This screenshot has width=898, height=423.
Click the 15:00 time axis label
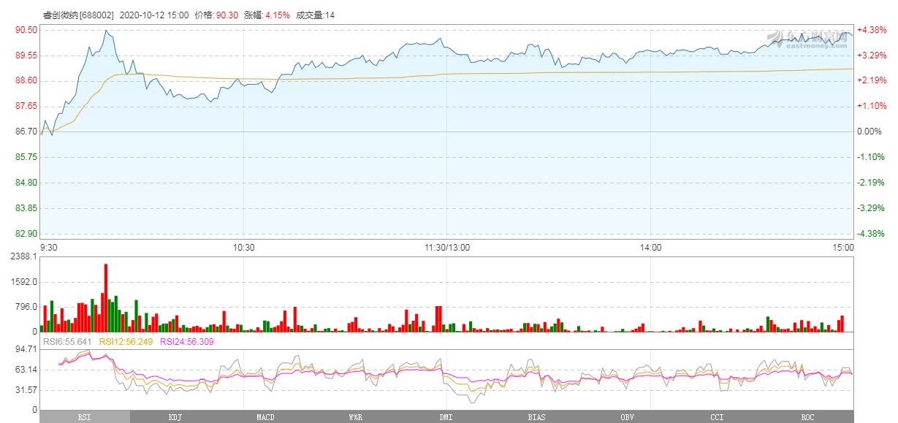(x=843, y=248)
